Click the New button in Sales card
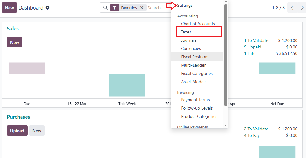 click(14, 42)
